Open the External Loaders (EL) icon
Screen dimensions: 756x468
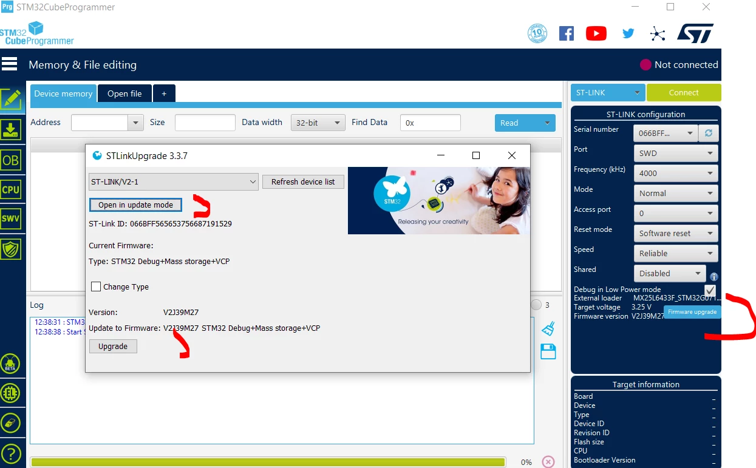pos(11,393)
